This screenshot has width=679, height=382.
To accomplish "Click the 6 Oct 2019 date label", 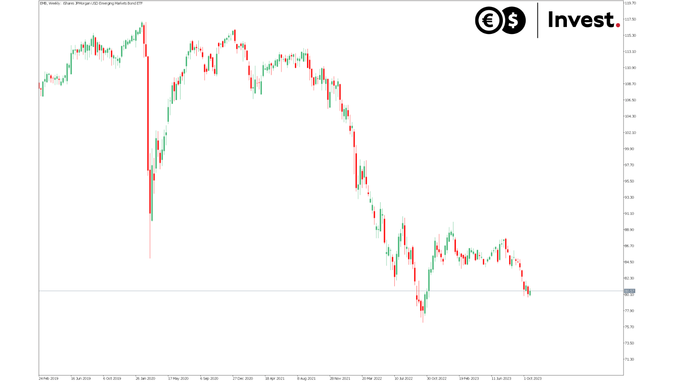I will [x=112, y=378].
